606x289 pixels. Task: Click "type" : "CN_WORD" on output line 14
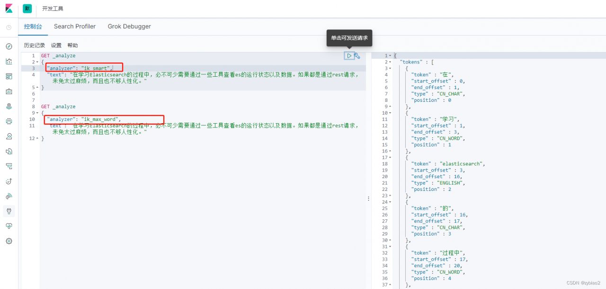pos(439,138)
